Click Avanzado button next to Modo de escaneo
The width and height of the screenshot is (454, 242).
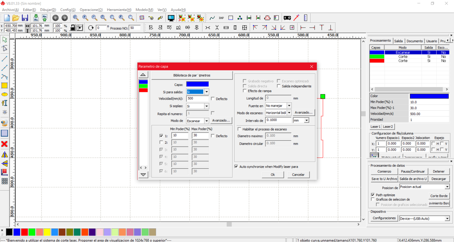[304, 113]
